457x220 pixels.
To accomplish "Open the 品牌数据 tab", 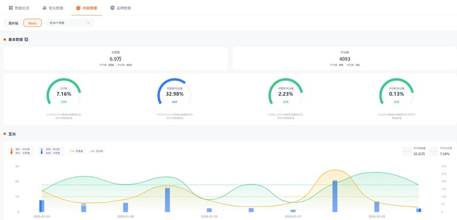I will point(121,8).
